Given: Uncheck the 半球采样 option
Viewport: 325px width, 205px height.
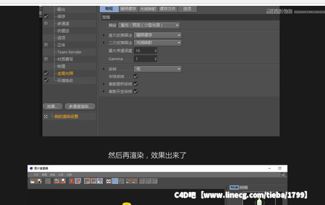Looking at the screenshot, I should pos(136,76).
